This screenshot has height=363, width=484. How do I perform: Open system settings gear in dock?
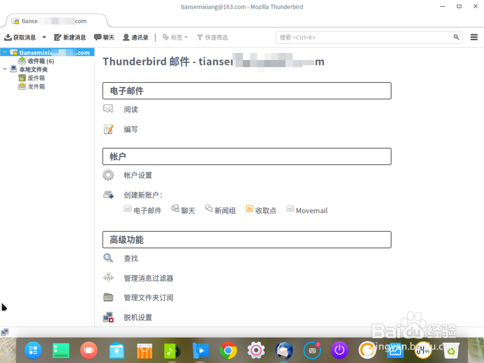(x=256, y=350)
